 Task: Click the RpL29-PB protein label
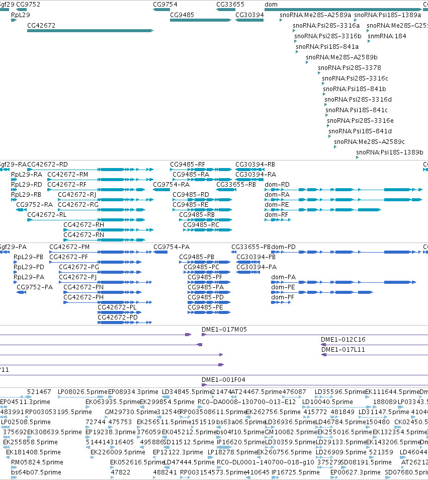29,257
